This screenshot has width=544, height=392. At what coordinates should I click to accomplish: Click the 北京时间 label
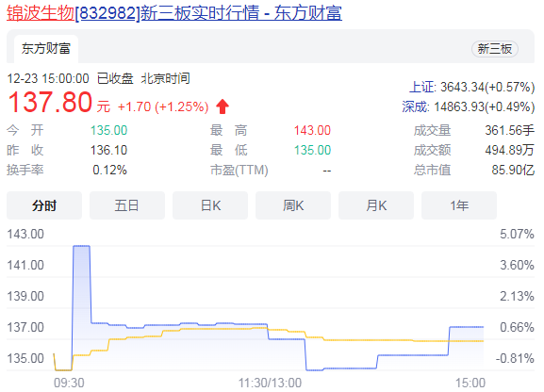(x=166, y=78)
